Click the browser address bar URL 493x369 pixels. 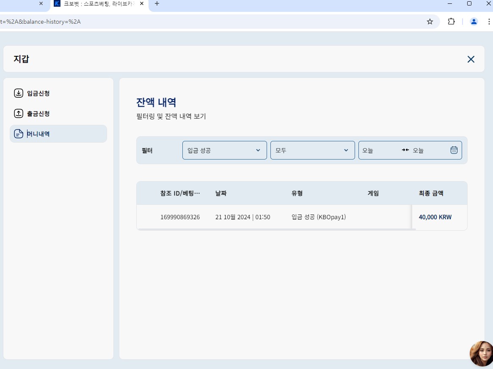[x=41, y=22]
